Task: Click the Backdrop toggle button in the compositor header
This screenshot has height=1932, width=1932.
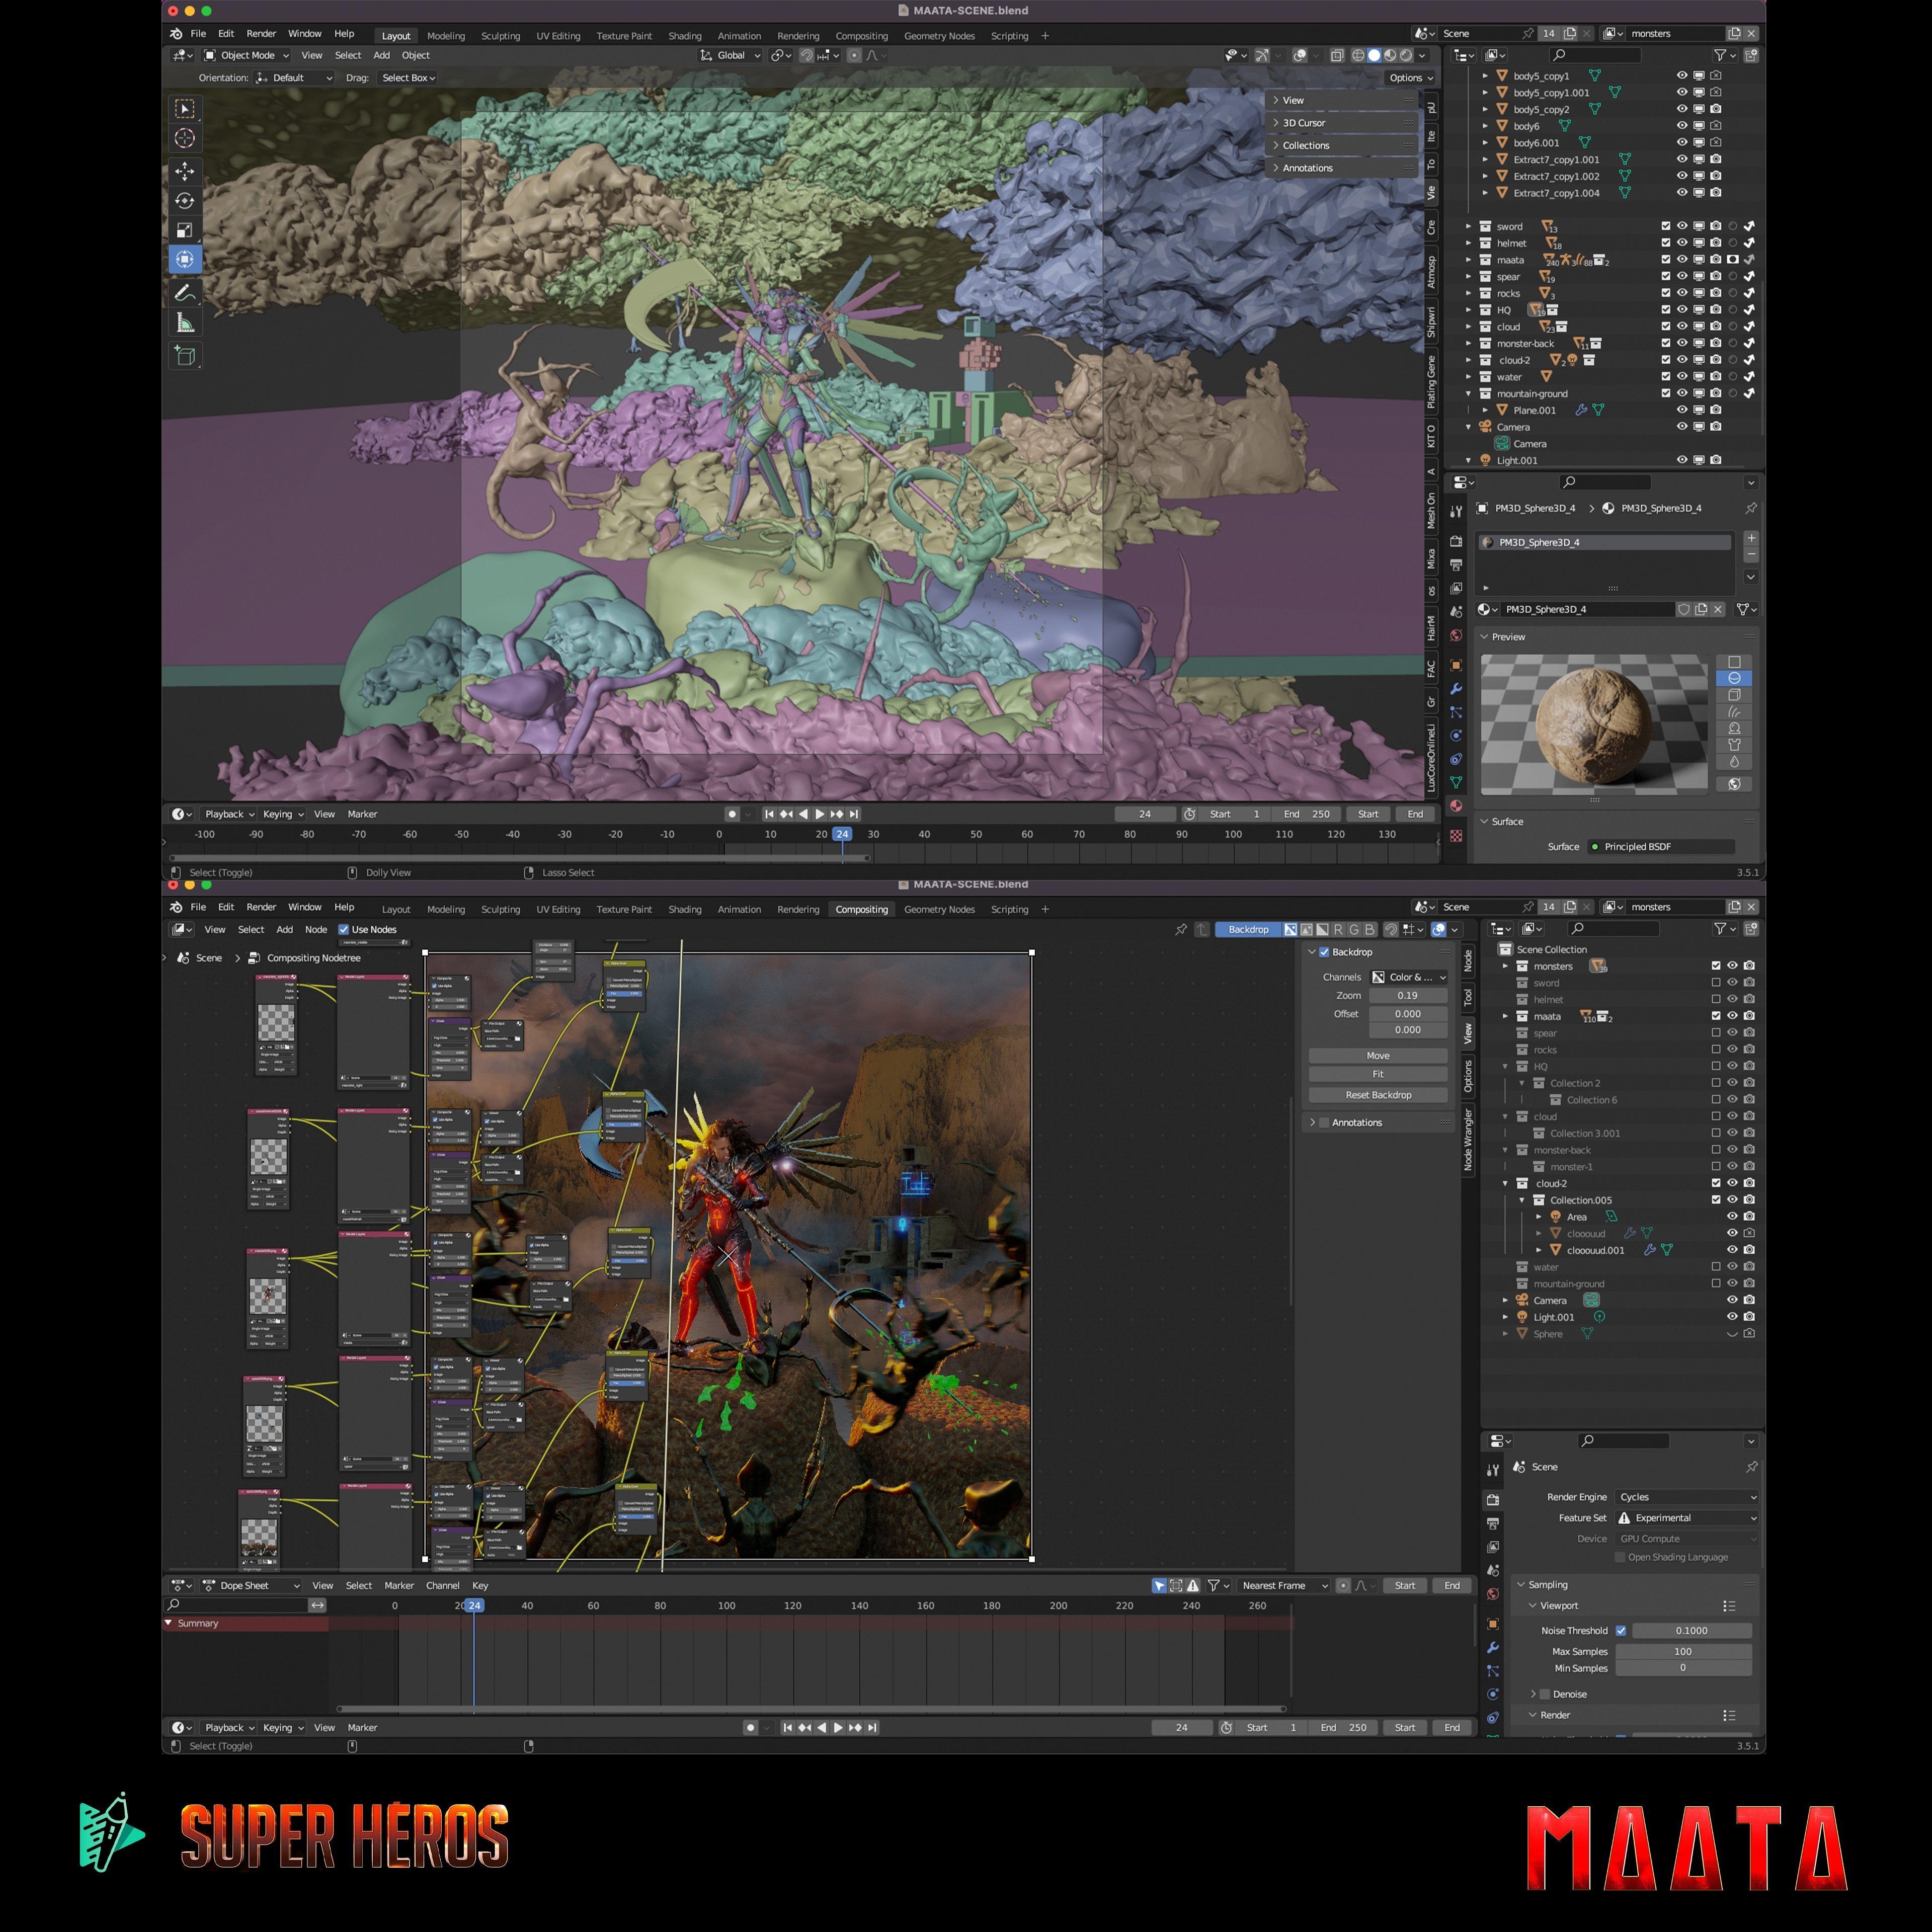Action: tap(1248, 930)
